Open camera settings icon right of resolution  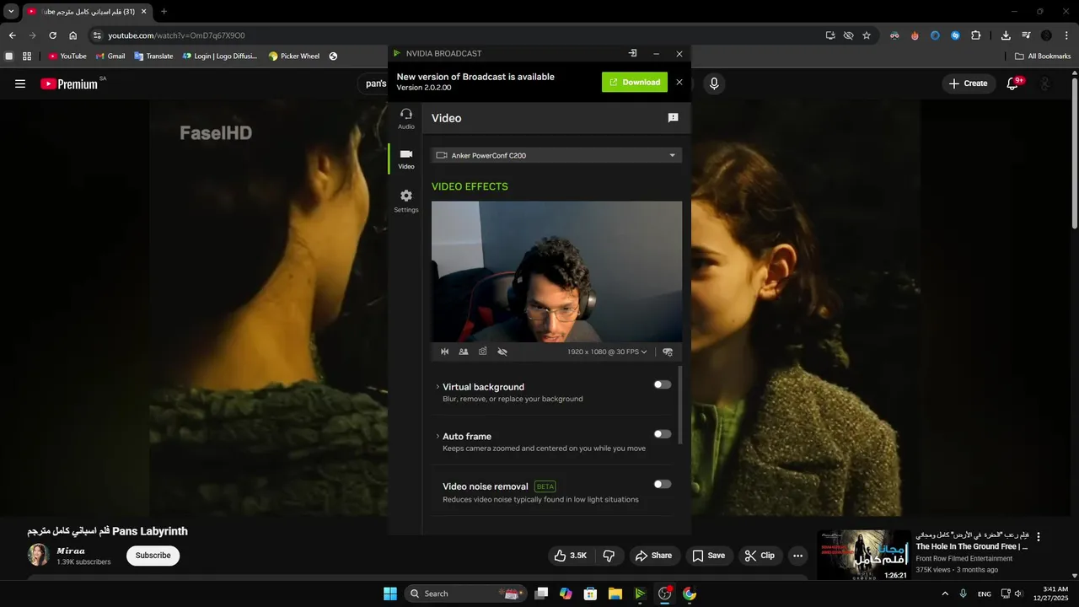pyautogui.click(x=668, y=352)
